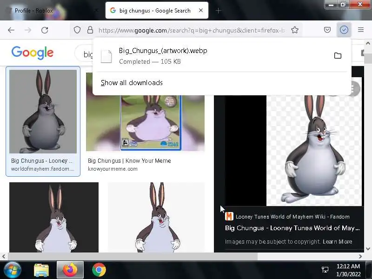Reload the page with the refresh icon
Viewport: 372px width, 279px height.
45,30
